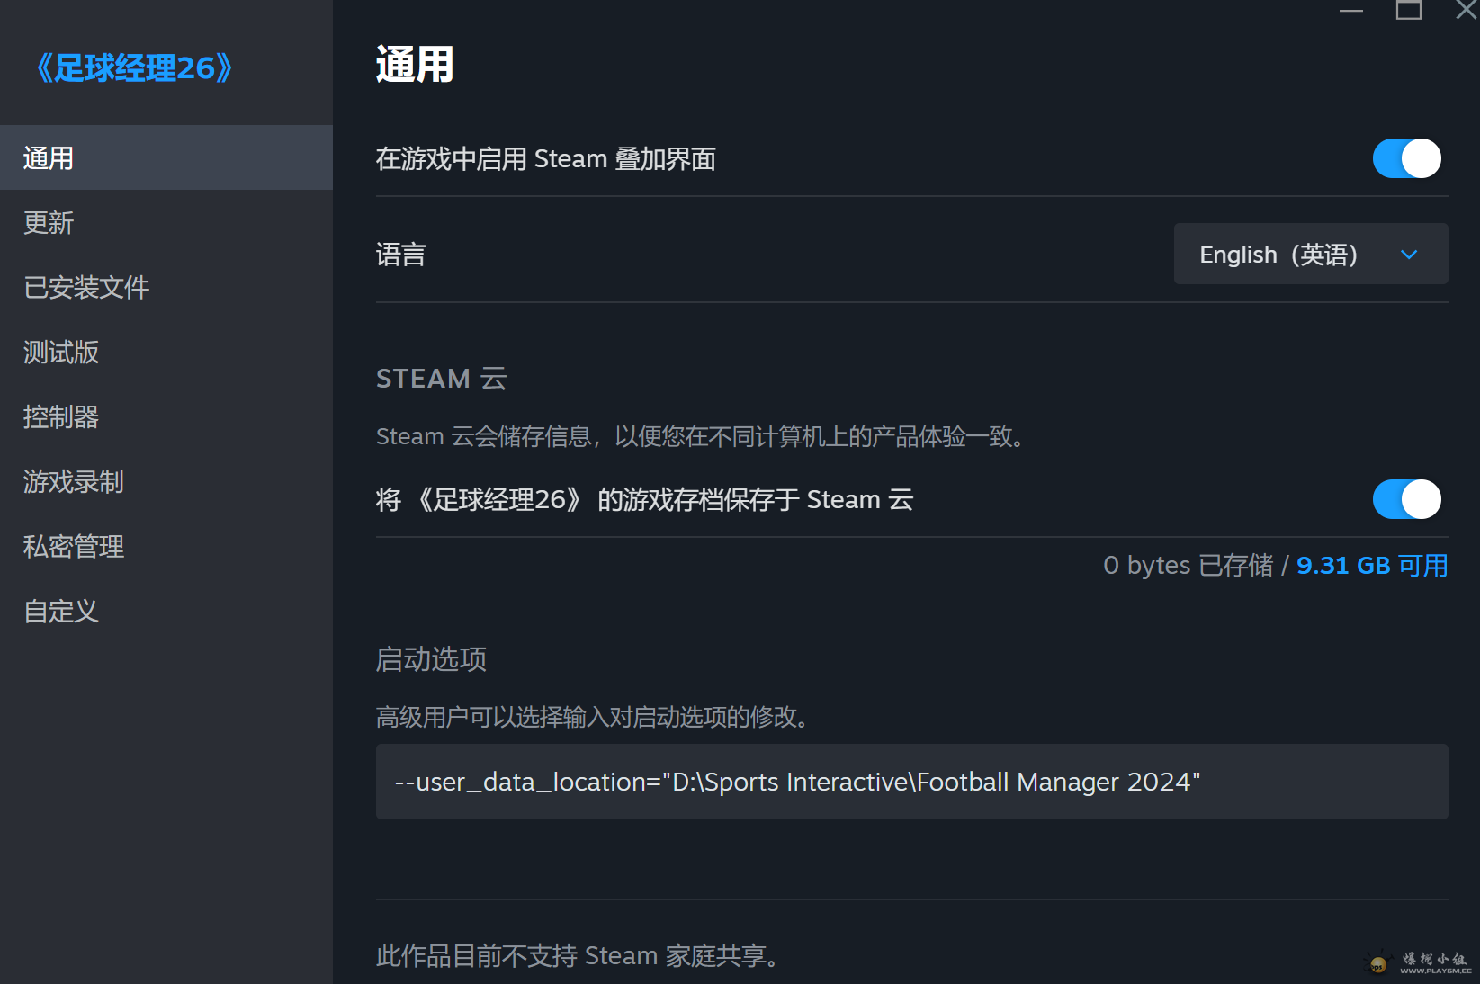Image resolution: width=1480 pixels, height=984 pixels.
Task: Select 自定义 in the sidebar
Action: [61, 612]
